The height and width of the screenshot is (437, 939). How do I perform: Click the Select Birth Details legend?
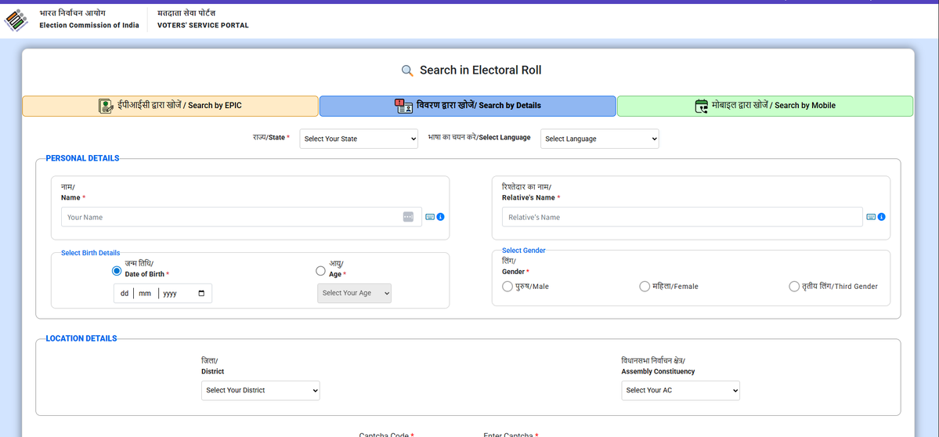90,253
